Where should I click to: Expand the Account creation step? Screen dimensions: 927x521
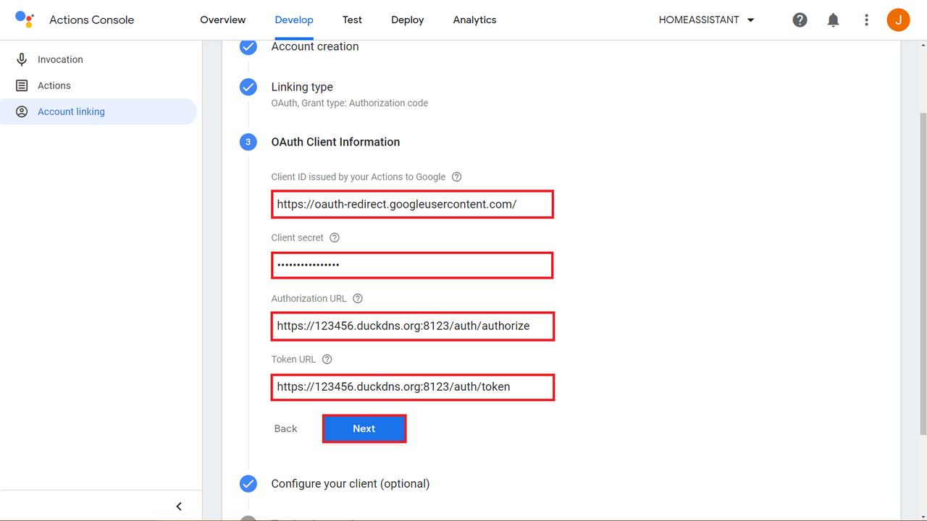pos(315,46)
